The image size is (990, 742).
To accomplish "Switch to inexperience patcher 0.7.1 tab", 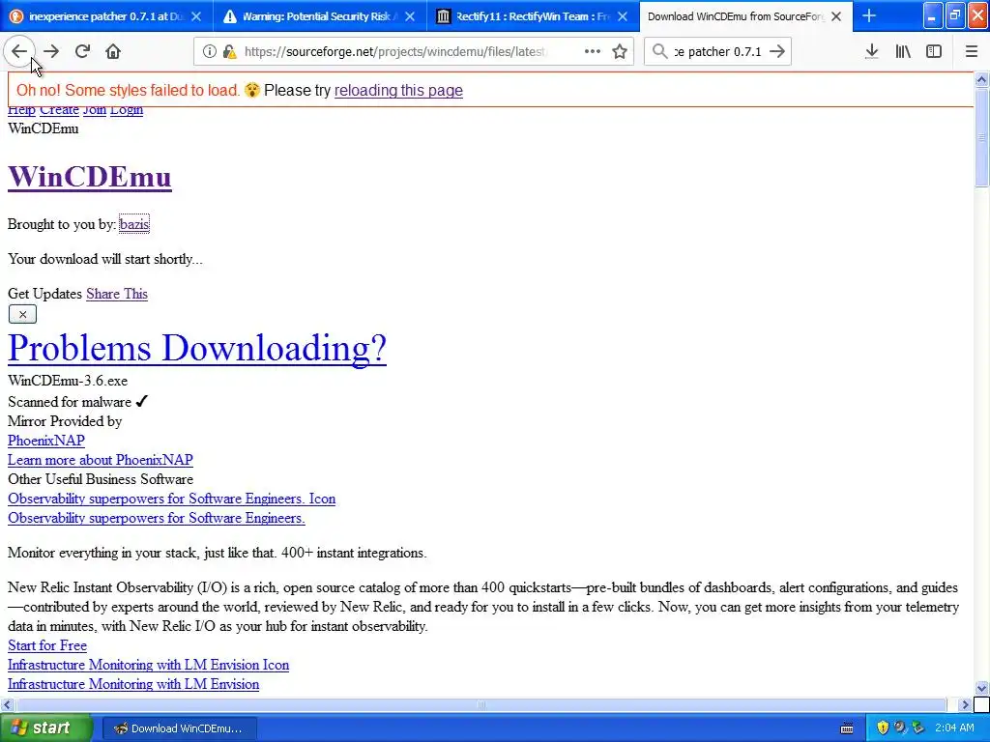I will coord(106,16).
